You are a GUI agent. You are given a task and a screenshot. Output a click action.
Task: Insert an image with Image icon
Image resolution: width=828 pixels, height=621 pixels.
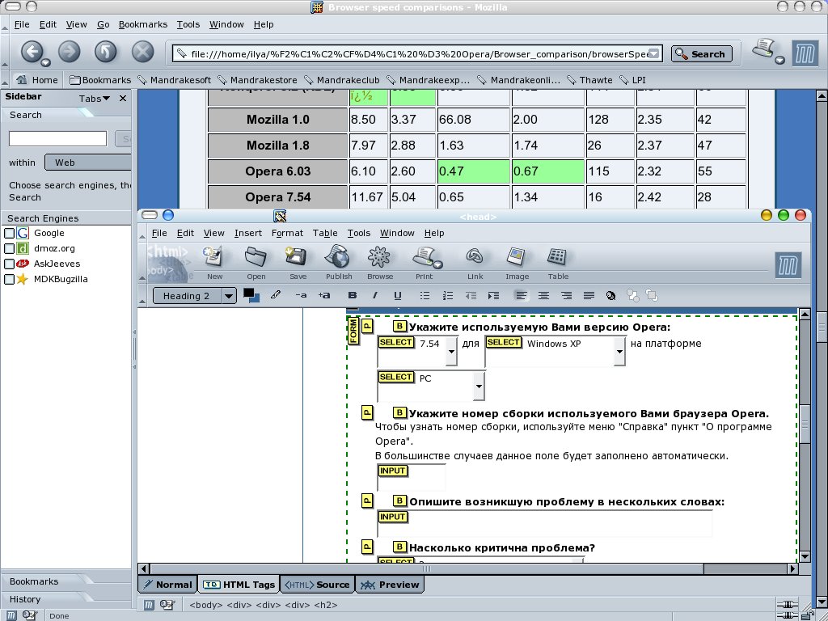(x=517, y=260)
